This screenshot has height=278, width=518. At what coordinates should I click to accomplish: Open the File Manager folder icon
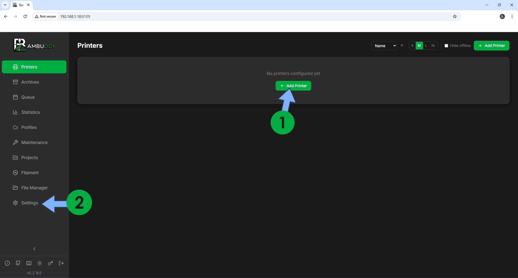point(15,188)
